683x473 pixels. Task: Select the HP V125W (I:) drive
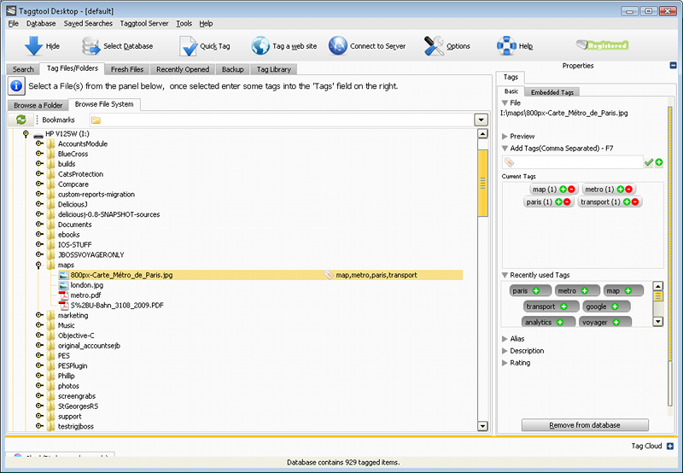pos(67,134)
